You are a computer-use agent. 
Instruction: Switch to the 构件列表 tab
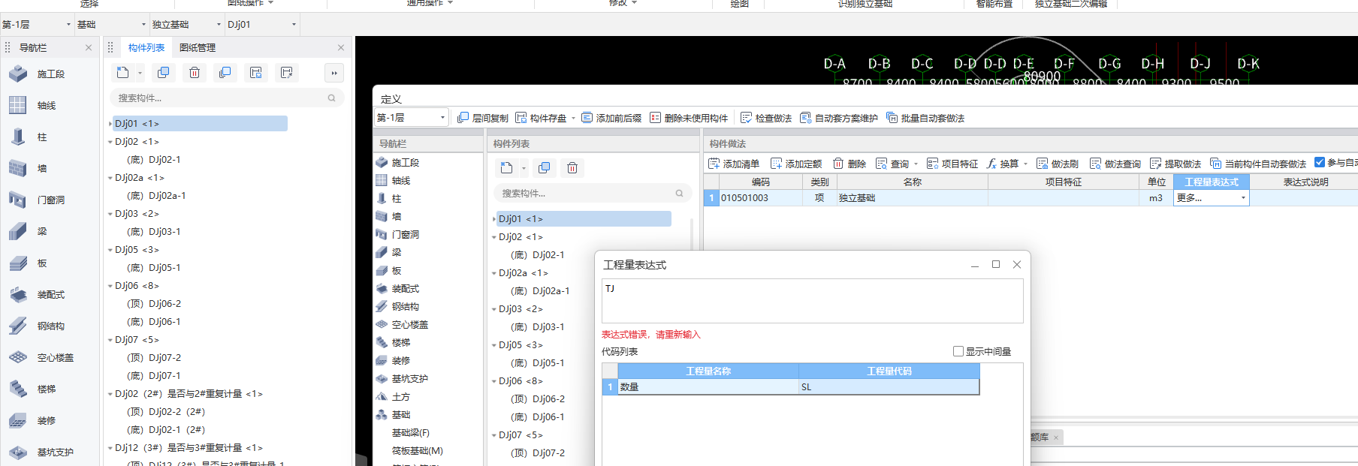(146, 47)
